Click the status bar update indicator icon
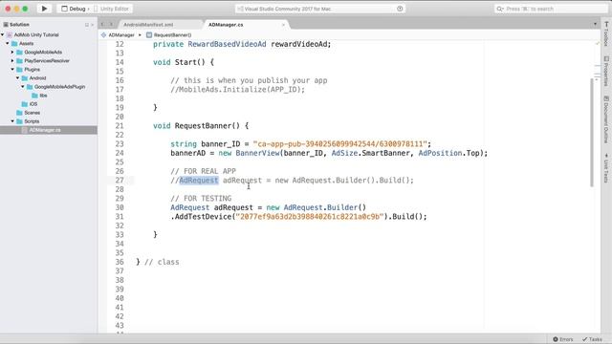Screen dimensions: 612x344 [x=400, y=9]
